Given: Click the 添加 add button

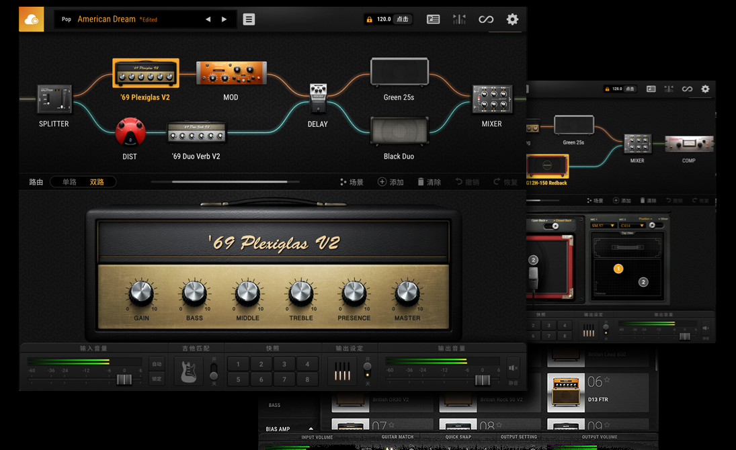Looking at the screenshot, I should click(x=391, y=182).
